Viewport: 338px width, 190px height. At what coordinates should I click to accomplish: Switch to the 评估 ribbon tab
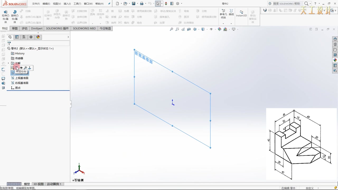25,28
